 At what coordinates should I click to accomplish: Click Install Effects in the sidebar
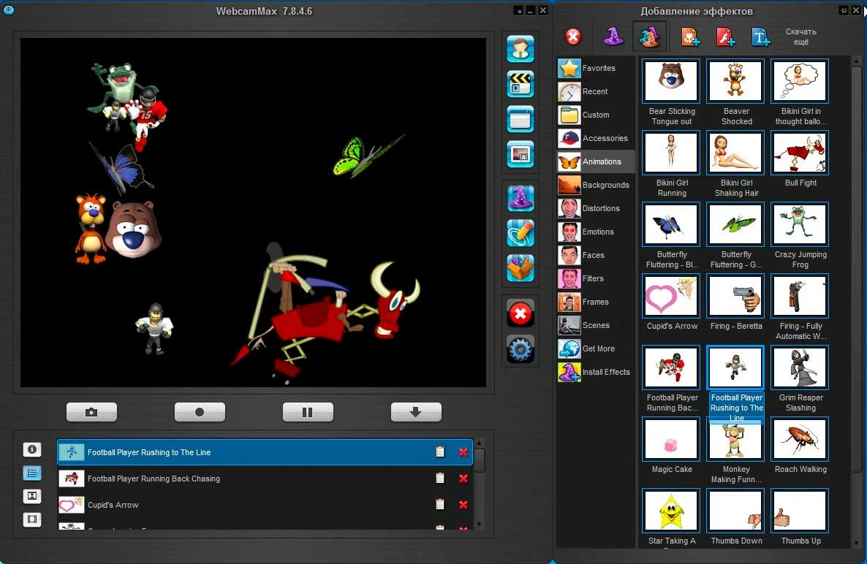click(596, 372)
